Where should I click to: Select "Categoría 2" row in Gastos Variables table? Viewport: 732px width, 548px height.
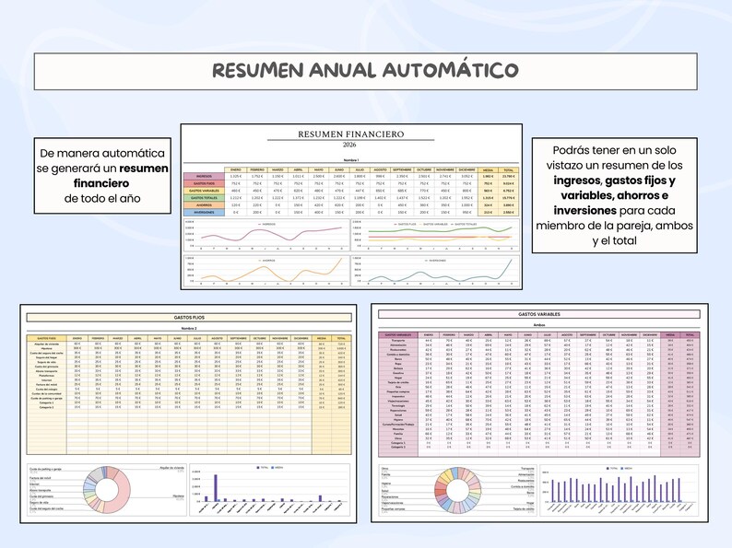(x=539, y=447)
